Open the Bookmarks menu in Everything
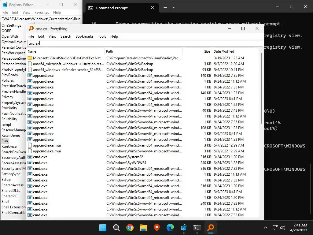 pos(84,36)
